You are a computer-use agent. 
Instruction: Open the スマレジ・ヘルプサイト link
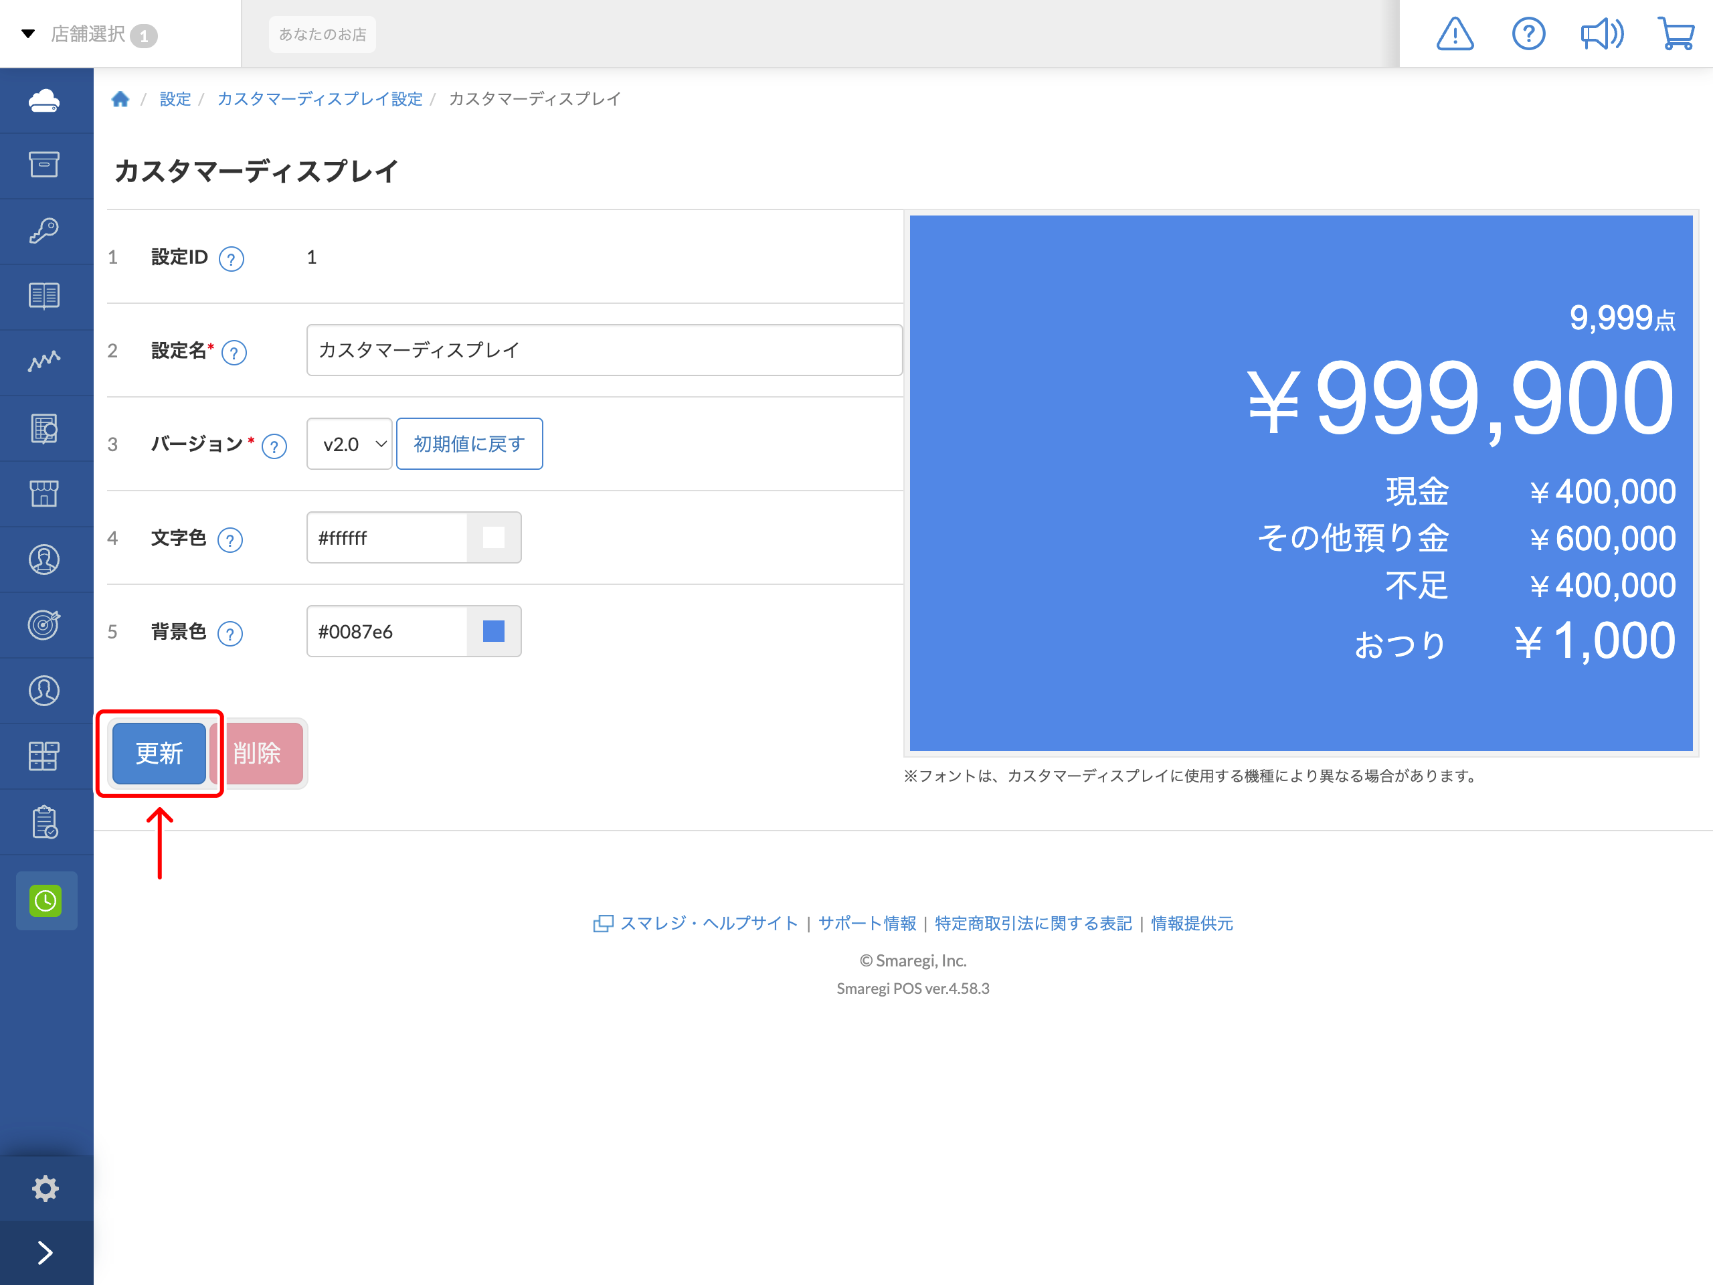(709, 922)
